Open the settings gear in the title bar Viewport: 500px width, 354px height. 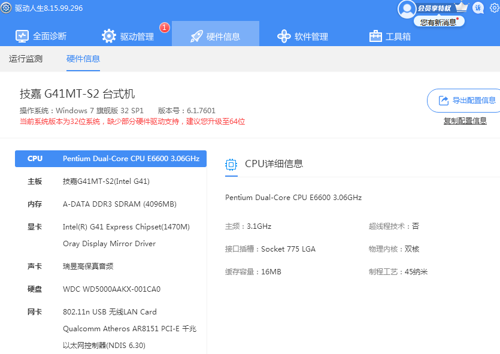pyautogui.click(x=495, y=8)
